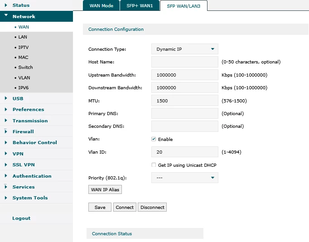
Task: Edit the Upstream Bandwidth field
Action: point(185,75)
